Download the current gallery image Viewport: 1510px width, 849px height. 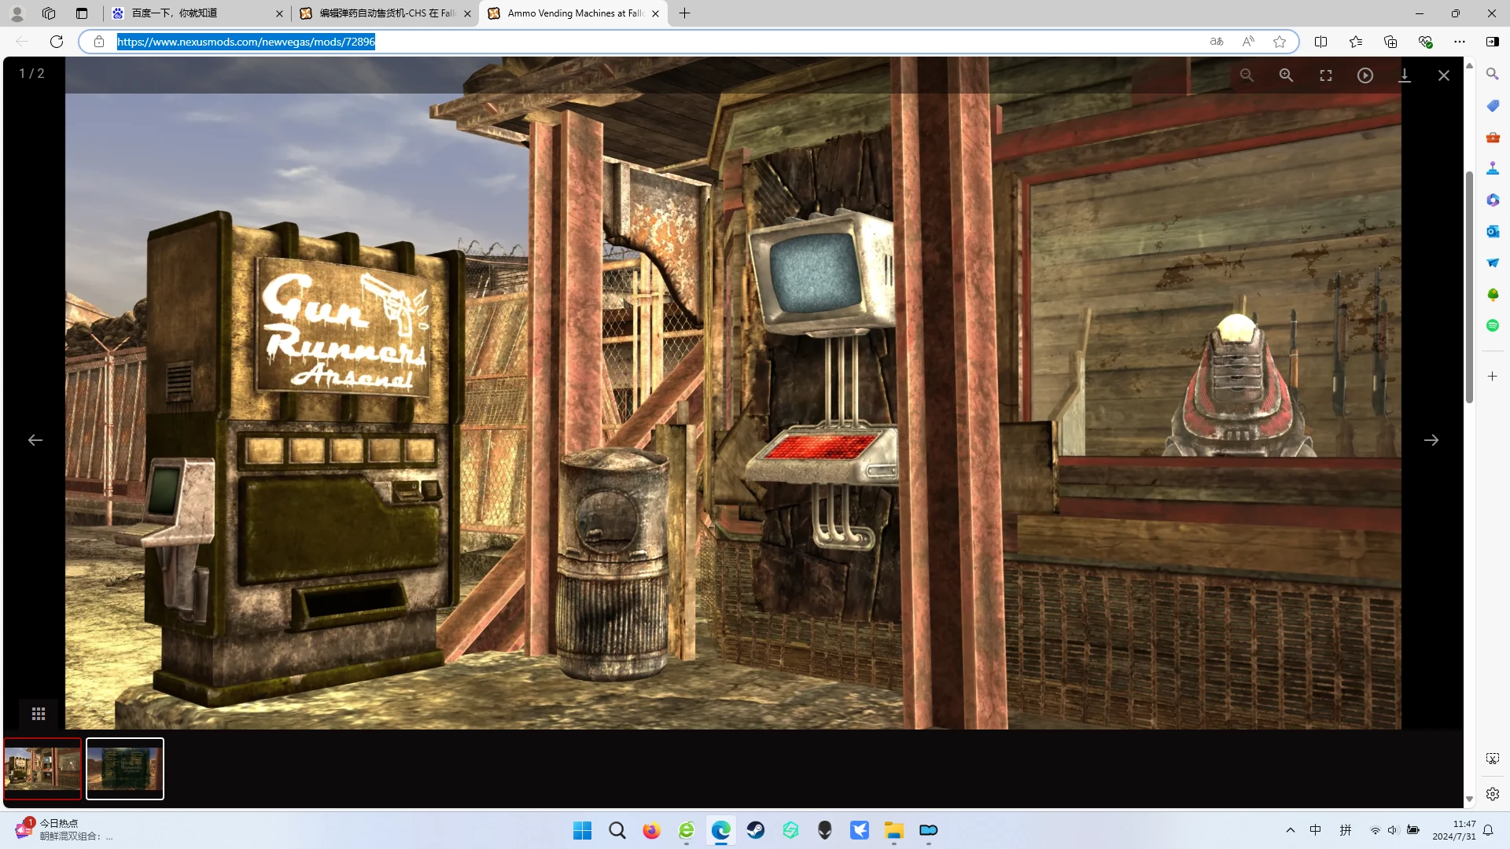(1405, 75)
